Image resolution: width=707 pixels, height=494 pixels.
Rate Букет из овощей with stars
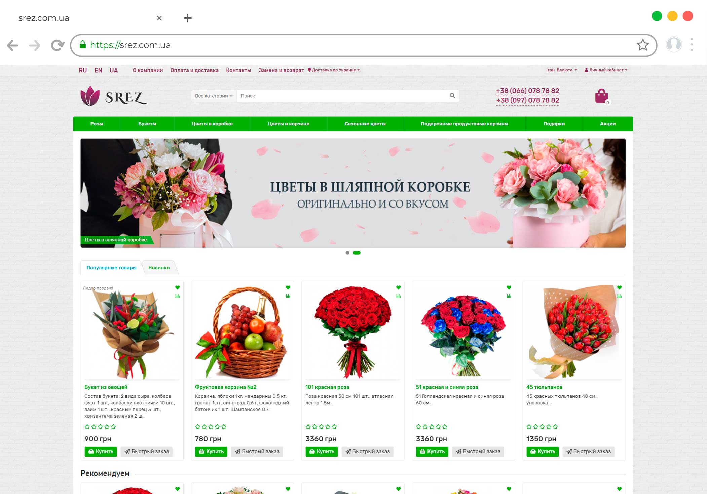pos(100,427)
